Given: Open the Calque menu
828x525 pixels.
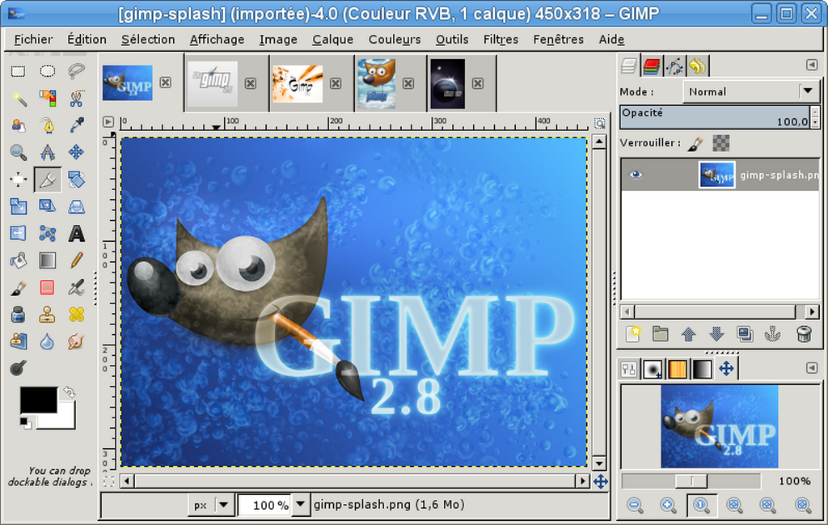Looking at the screenshot, I should [x=332, y=39].
